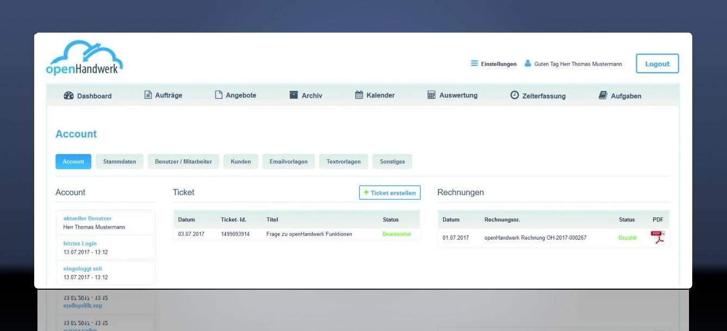
Task: Open the Kunden tab
Action: 241,161
